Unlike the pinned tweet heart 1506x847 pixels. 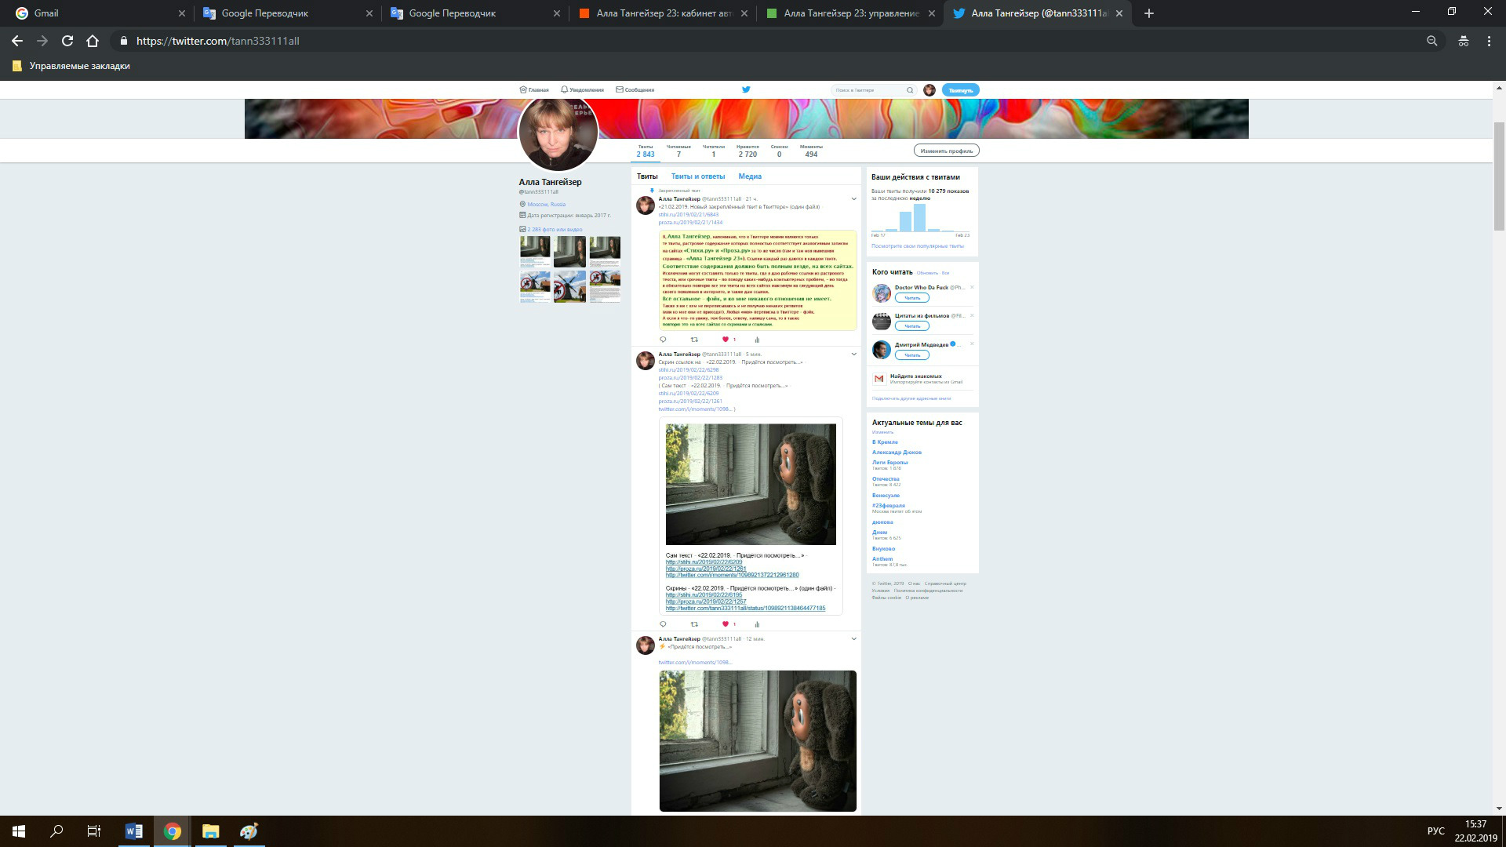[726, 340]
